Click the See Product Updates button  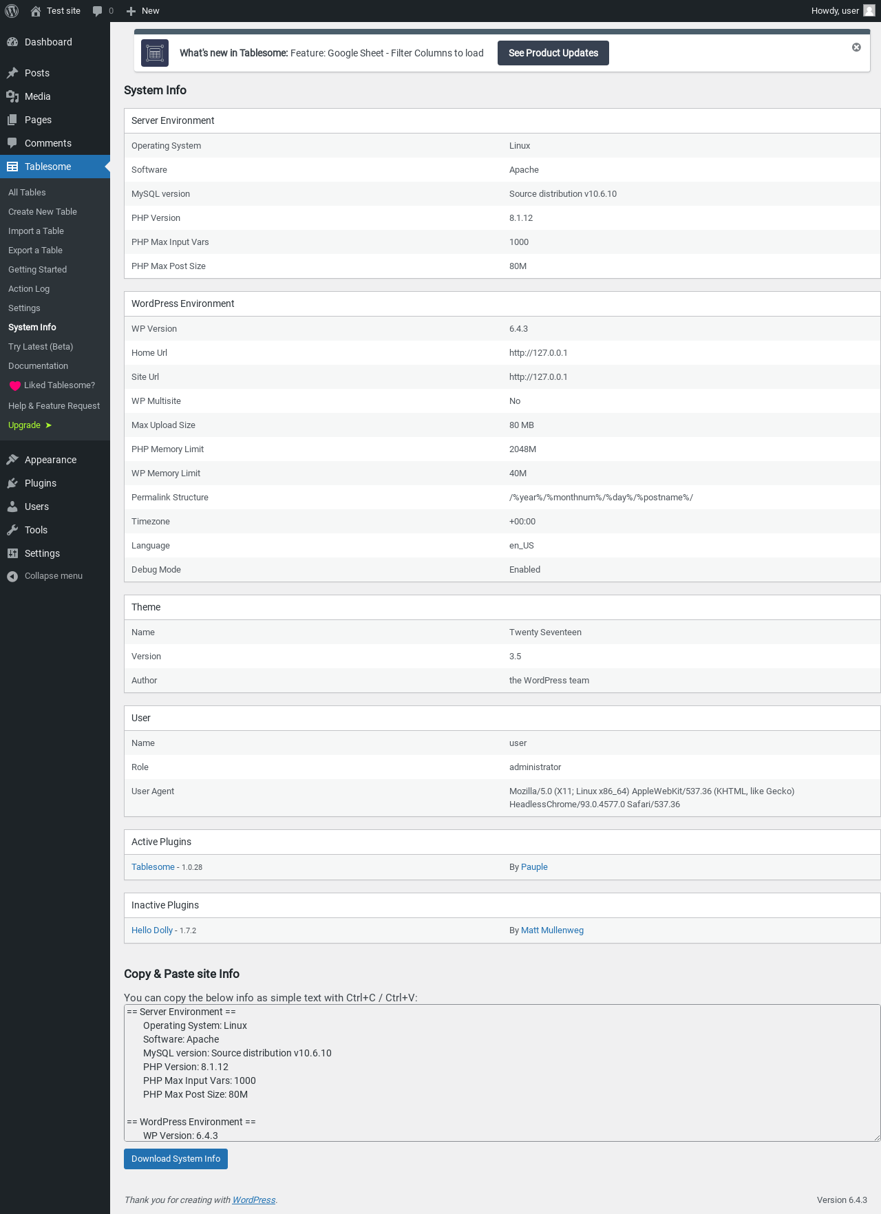(x=553, y=53)
